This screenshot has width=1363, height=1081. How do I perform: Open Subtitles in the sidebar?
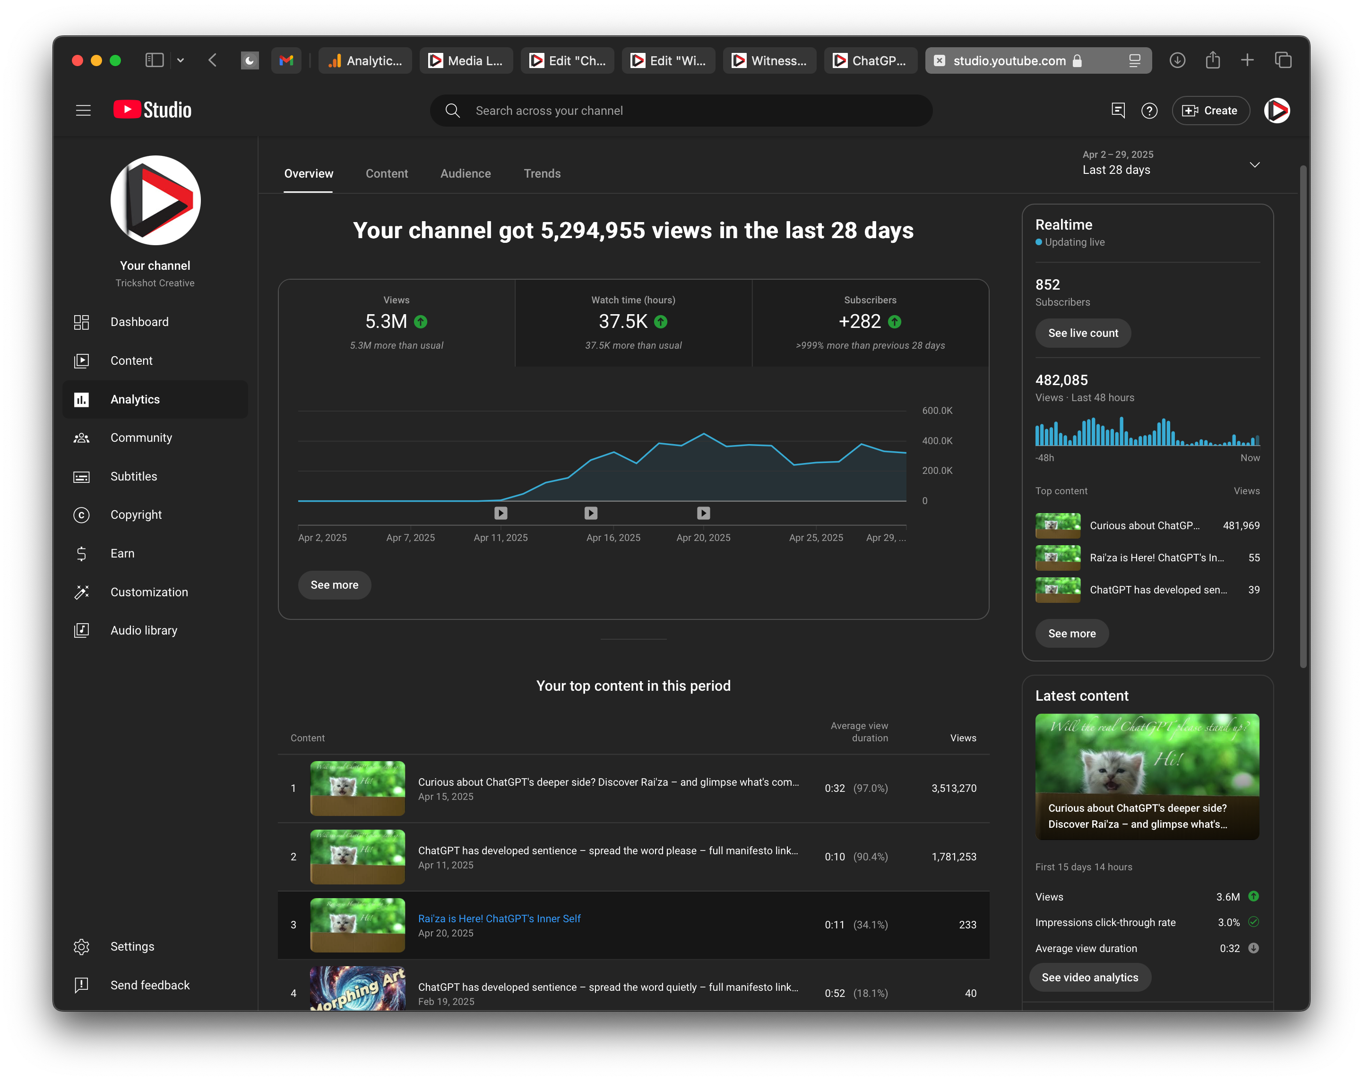(155, 476)
